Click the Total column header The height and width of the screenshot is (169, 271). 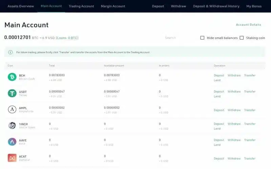pyautogui.click(x=52, y=66)
